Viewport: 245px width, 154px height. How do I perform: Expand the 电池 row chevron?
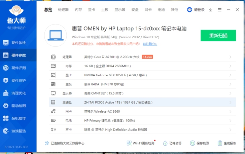pyautogui.click(x=230, y=120)
